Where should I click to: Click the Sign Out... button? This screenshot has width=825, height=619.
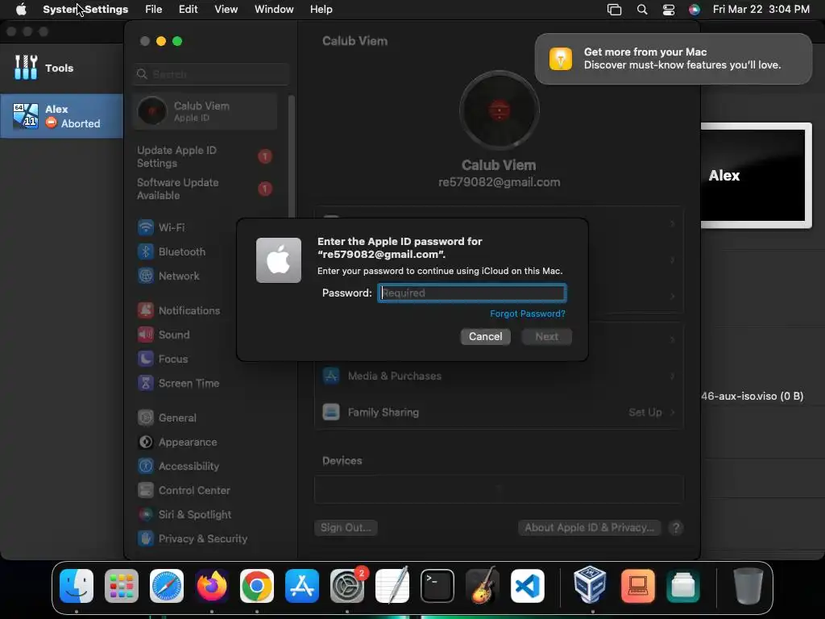point(346,527)
